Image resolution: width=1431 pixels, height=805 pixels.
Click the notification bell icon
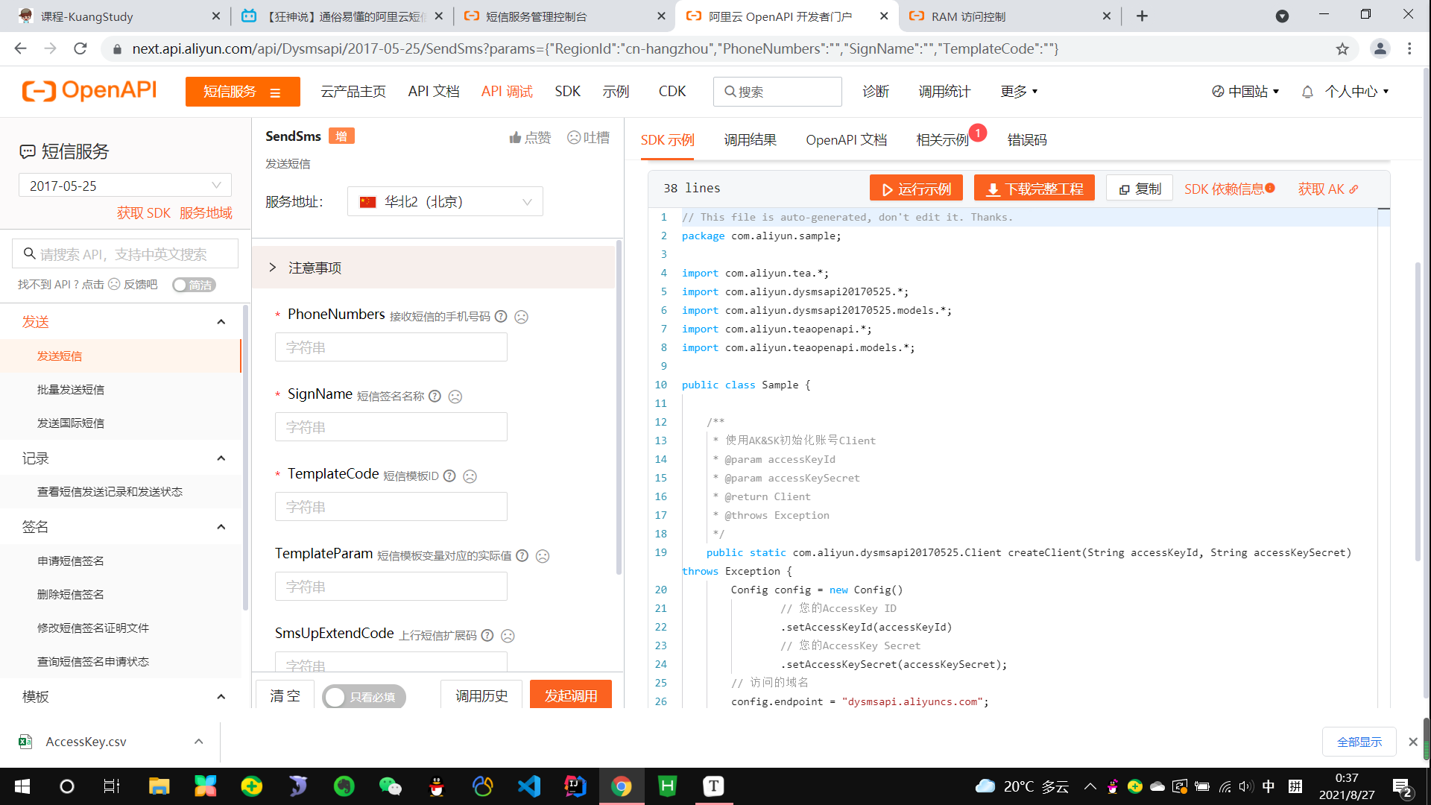[1307, 92]
